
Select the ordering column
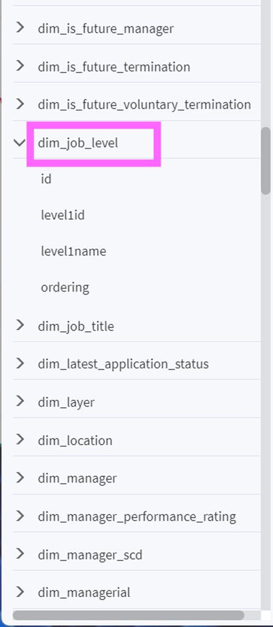pyautogui.click(x=65, y=288)
